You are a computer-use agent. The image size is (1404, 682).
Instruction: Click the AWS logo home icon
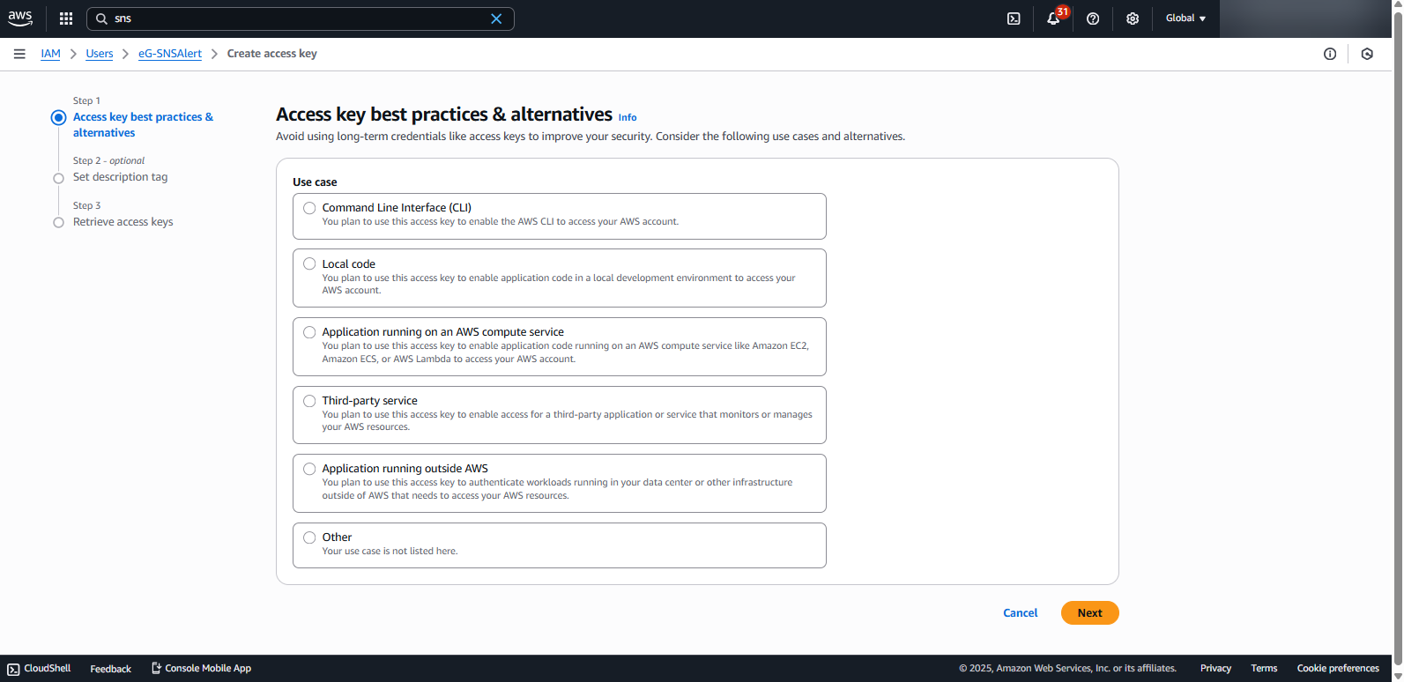20,19
